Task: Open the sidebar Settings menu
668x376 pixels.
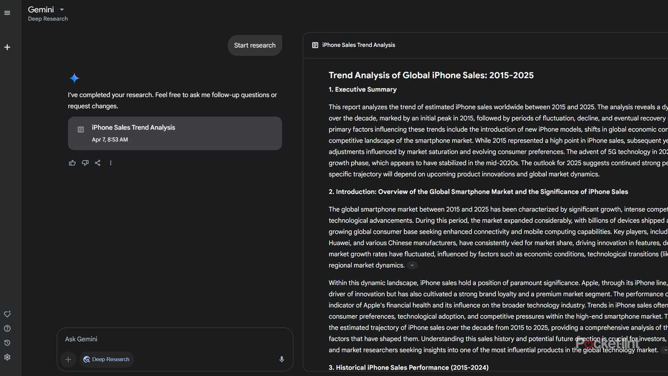Action: click(x=7, y=357)
